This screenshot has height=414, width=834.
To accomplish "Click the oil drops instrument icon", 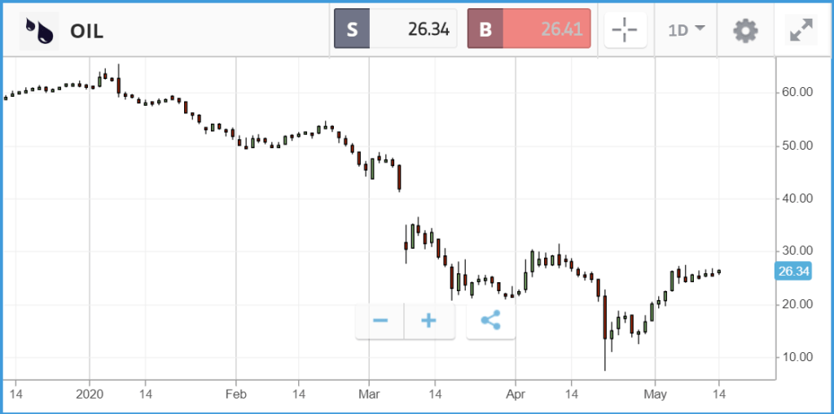I will (x=39, y=31).
